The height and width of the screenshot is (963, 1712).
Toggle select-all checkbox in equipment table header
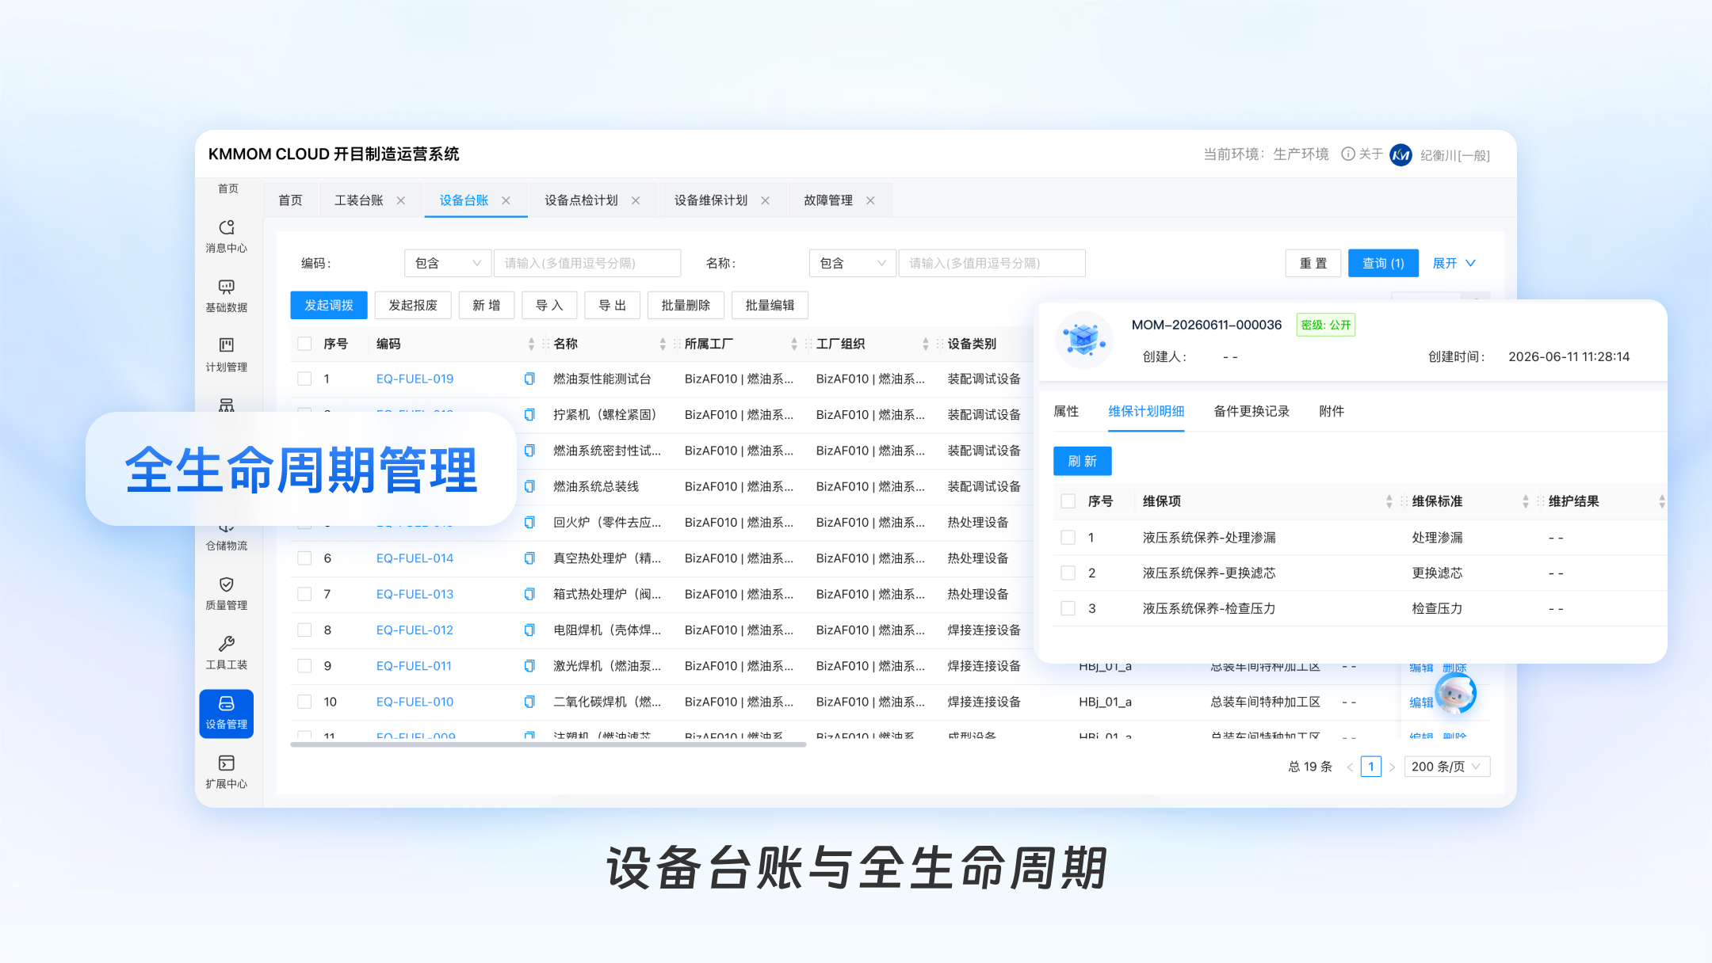pos(304,344)
